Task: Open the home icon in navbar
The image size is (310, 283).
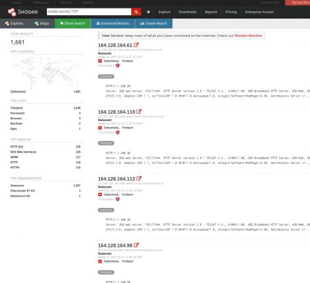Action: tap(148, 12)
